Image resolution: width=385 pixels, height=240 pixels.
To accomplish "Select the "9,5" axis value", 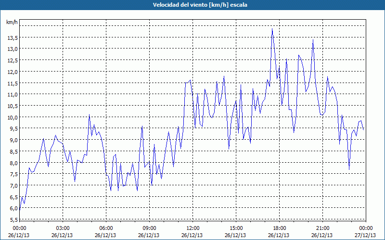I will (14, 128).
